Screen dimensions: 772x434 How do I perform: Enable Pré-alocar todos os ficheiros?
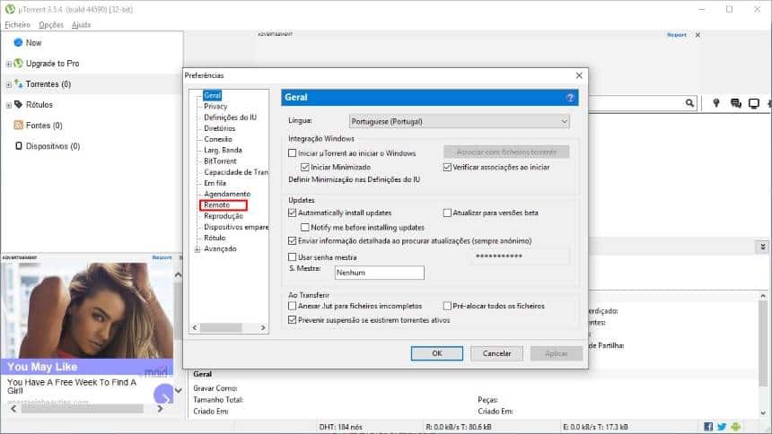tap(447, 306)
